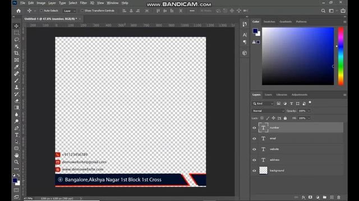Switch to the Adjustments tab
Screen dimensions: 359x201
pos(300,95)
